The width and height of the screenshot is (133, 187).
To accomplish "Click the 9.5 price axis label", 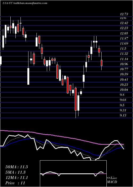I will (122, 105).
